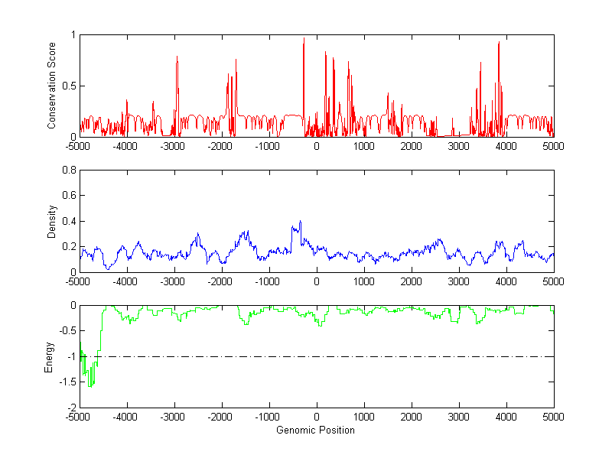Select the tallest red peak just left of position 0
This screenshot has height=458, width=612.
[304, 40]
